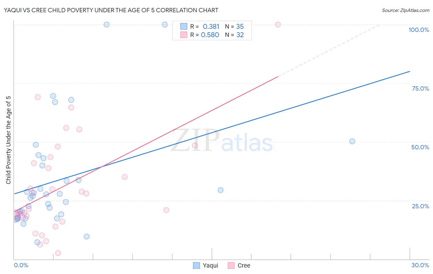Click the leftmost blue point at 100%
This screenshot has height=274, width=433.
coord(107,25)
